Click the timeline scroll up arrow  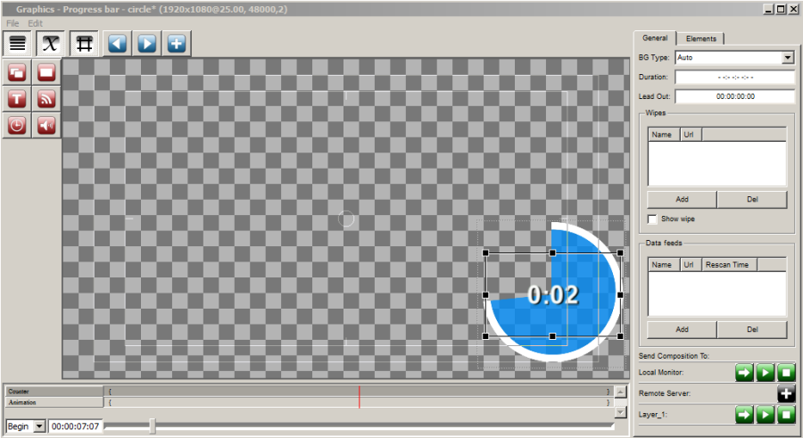click(x=621, y=392)
